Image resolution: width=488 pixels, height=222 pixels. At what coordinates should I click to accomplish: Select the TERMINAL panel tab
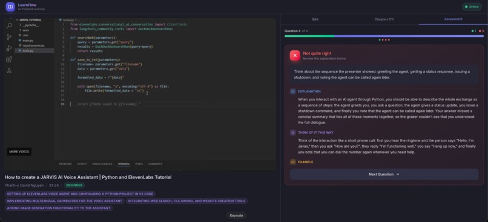click(124, 164)
